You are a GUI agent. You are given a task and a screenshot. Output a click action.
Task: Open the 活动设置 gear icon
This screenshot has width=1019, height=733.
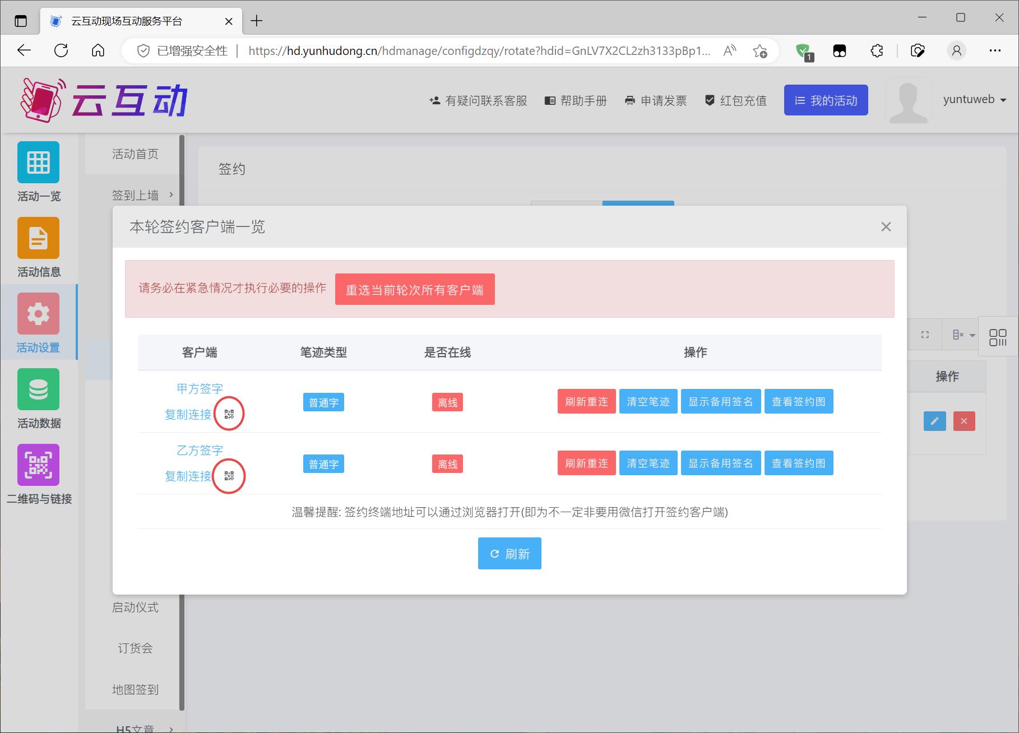38,313
